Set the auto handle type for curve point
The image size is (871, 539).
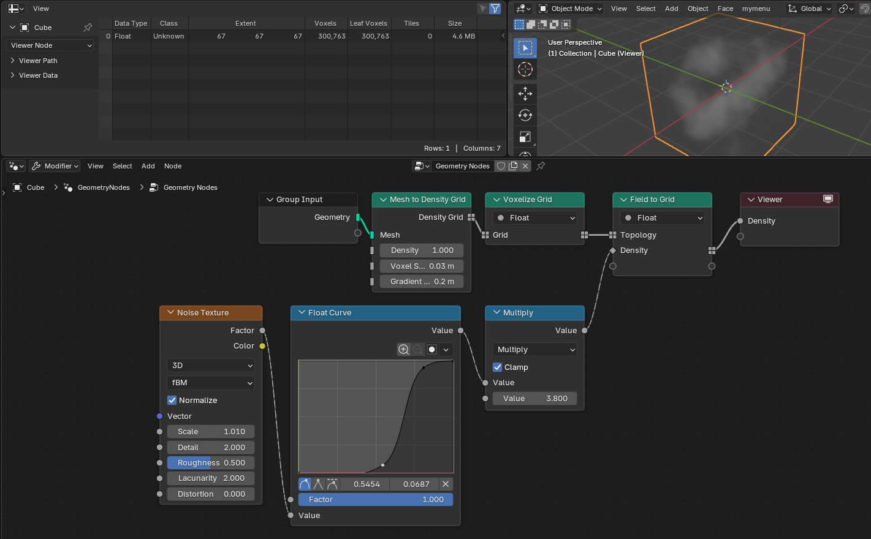[305, 484]
